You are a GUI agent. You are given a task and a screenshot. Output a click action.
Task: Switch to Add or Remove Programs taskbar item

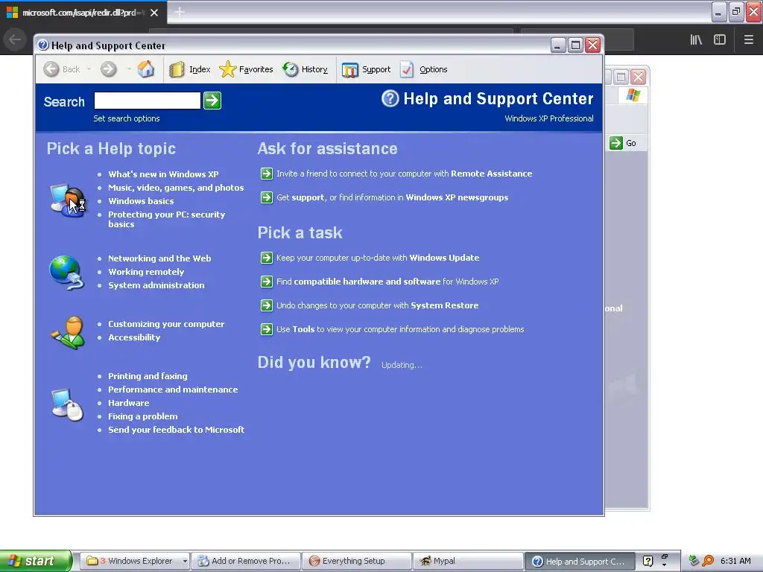[x=245, y=562]
